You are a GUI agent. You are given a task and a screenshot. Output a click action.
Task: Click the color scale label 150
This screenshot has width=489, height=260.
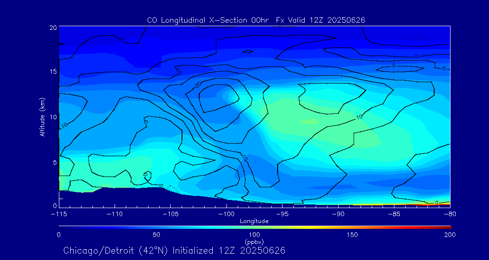pos(353,235)
